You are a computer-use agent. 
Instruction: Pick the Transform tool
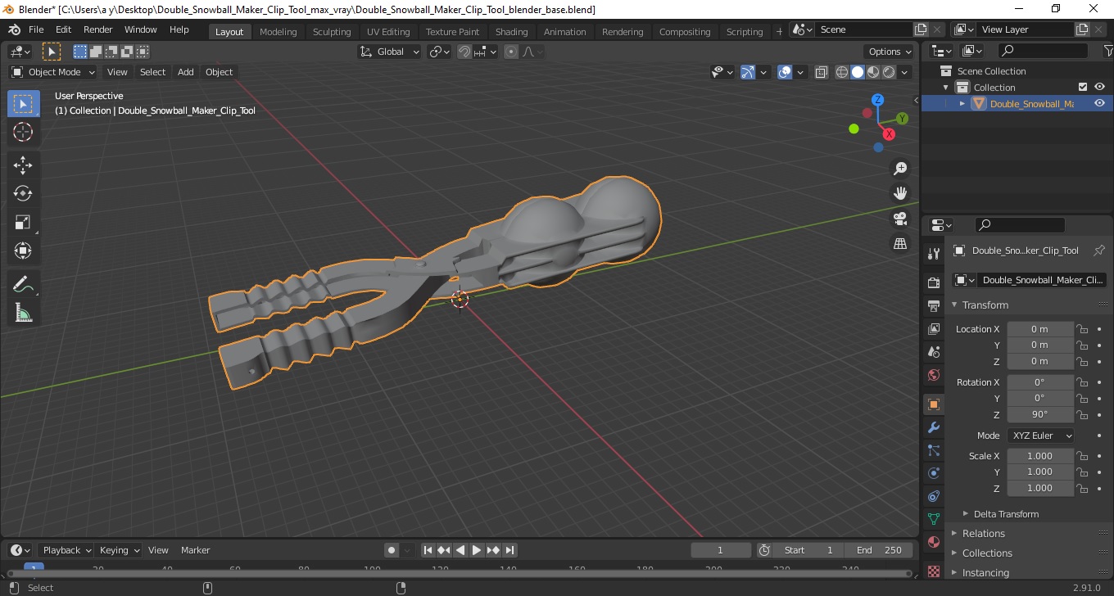pos(23,251)
